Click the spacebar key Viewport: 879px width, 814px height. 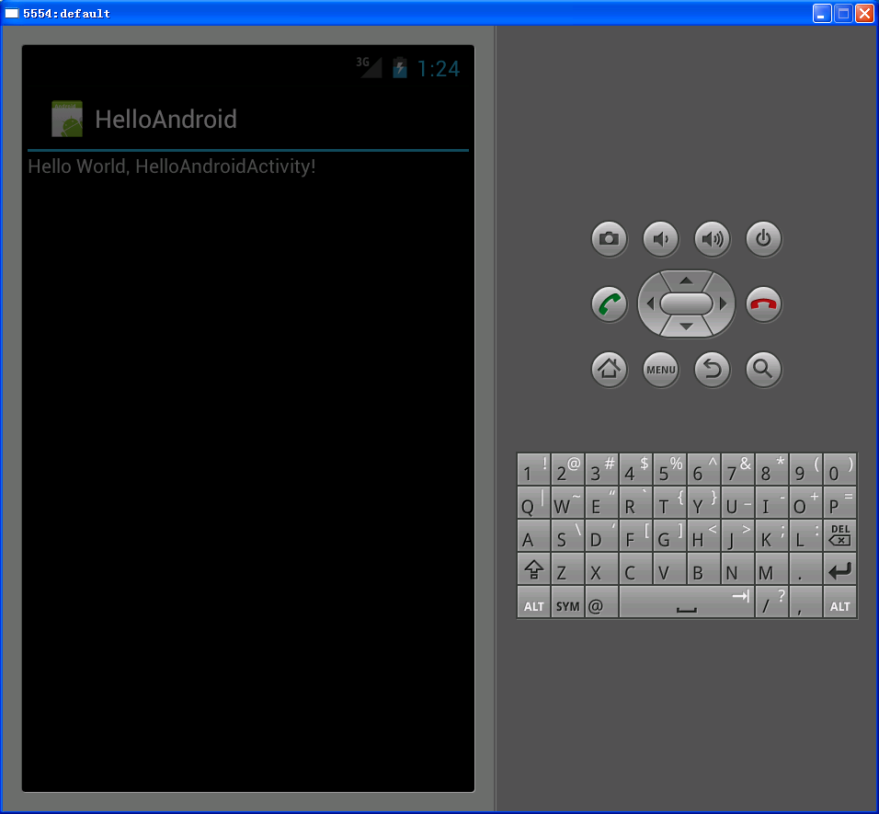(x=686, y=602)
